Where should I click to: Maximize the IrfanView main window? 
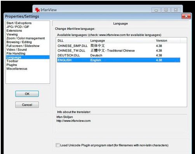coord(166,10)
